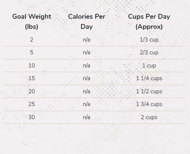Click the 1 3/4 cups cell
The width and height of the screenshot is (190, 154).
tap(149, 104)
